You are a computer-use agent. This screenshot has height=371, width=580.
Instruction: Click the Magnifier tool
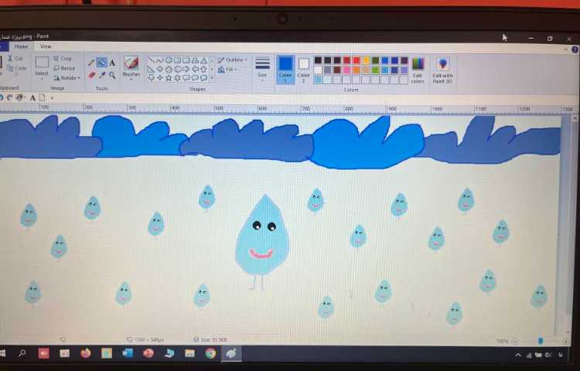[112, 75]
